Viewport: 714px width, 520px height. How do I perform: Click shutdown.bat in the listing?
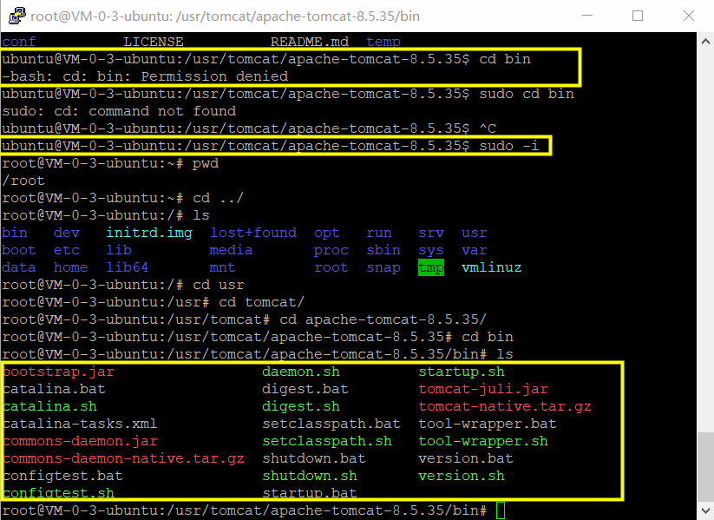click(314, 458)
